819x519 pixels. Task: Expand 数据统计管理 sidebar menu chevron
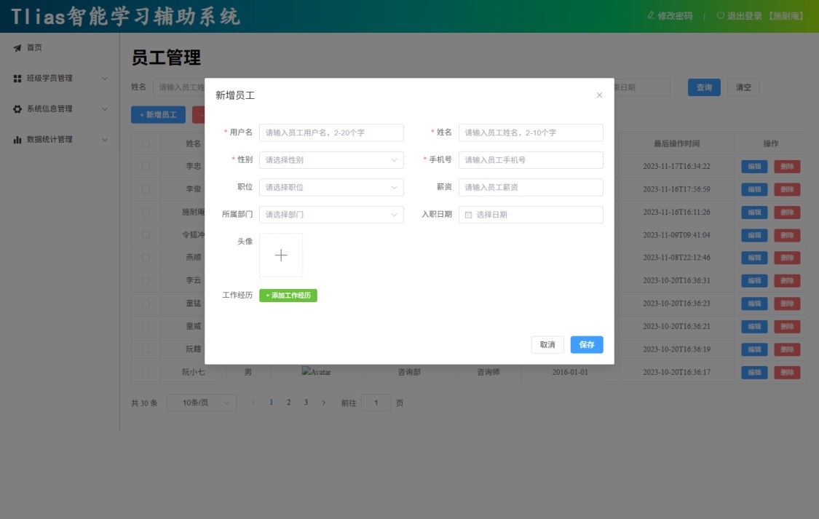coord(104,140)
